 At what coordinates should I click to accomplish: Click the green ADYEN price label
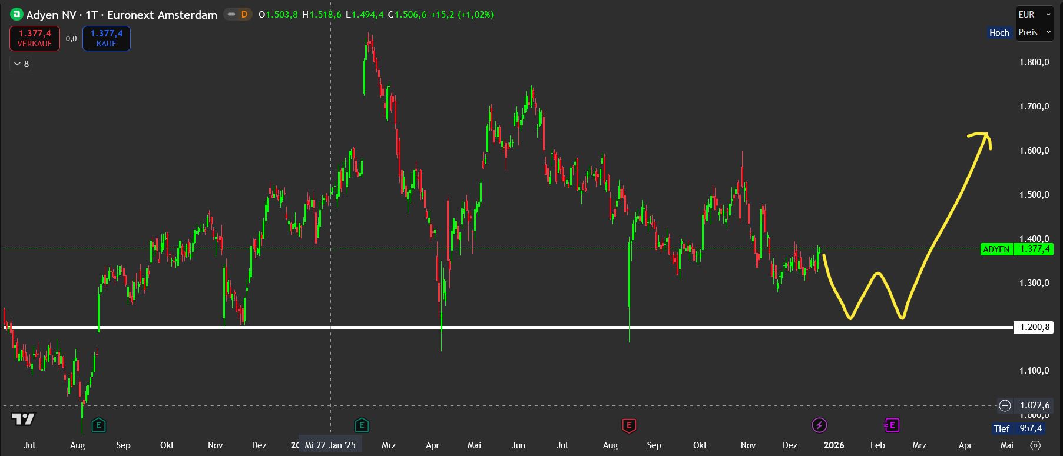coord(996,249)
